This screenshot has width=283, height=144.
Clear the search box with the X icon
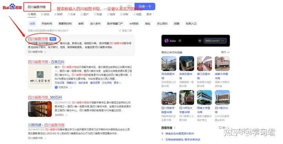(121, 7)
